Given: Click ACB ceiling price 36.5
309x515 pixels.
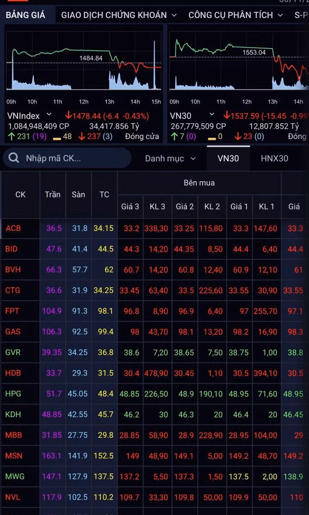Looking at the screenshot, I should 54,228.
